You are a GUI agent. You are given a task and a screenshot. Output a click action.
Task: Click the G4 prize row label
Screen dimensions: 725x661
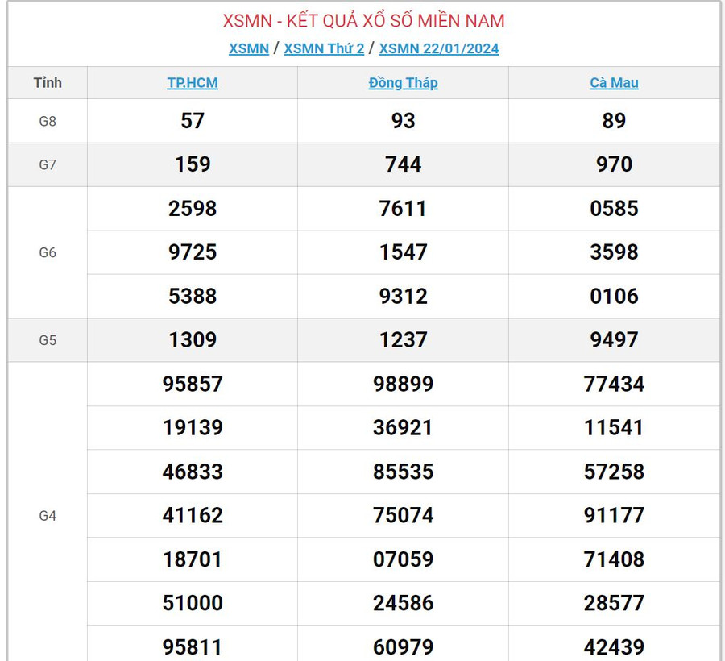pos(48,516)
